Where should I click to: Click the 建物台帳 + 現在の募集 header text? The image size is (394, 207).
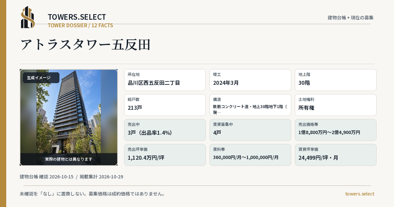pos(351,18)
